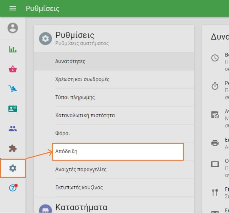This screenshot has height=213, width=229.
Task: Click the Καταστήματα section heading
Action: coord(81,207)
